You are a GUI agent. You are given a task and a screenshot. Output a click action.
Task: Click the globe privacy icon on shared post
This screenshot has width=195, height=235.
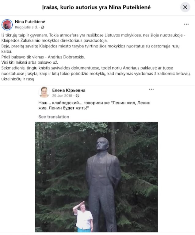coord(78,95)
